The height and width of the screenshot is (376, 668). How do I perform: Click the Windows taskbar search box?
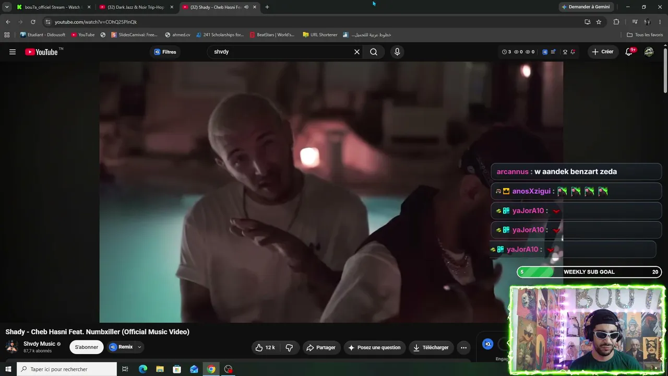point(66,369)
